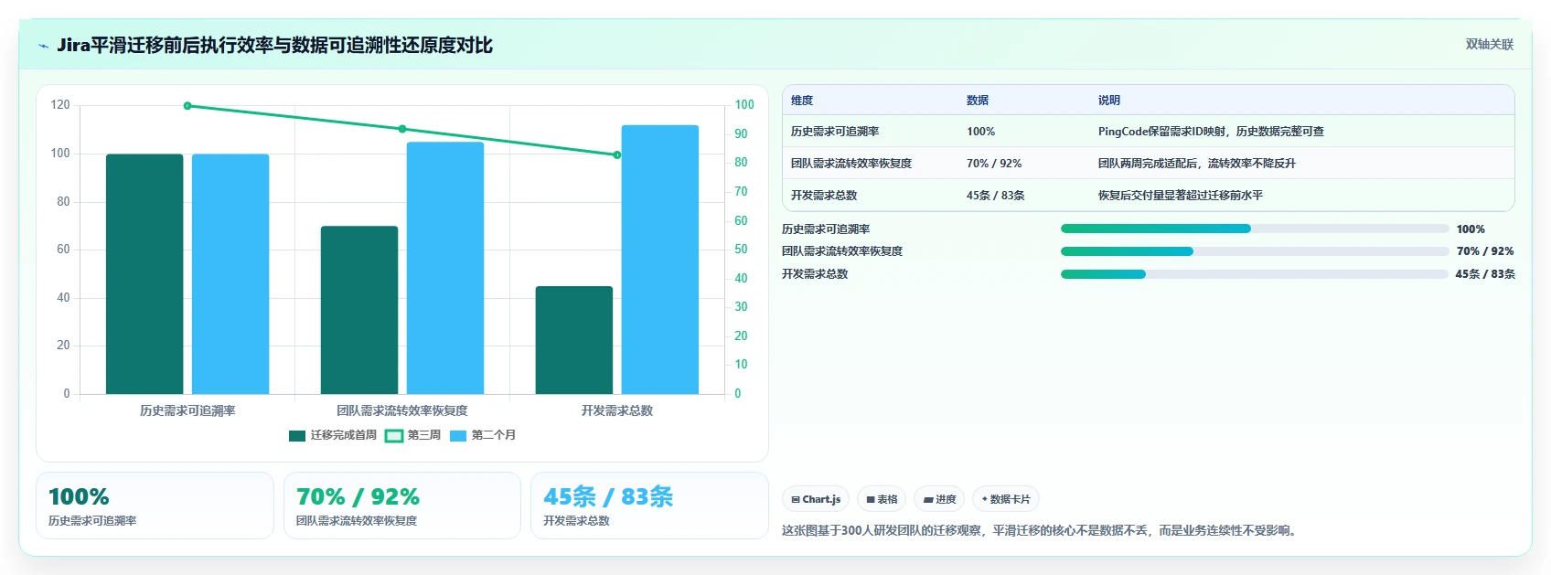The width and height of the screenshot is (1551, 575).
Task: Click the 历史需求可追溯率 table row label
Action: [x=835, y=132]
